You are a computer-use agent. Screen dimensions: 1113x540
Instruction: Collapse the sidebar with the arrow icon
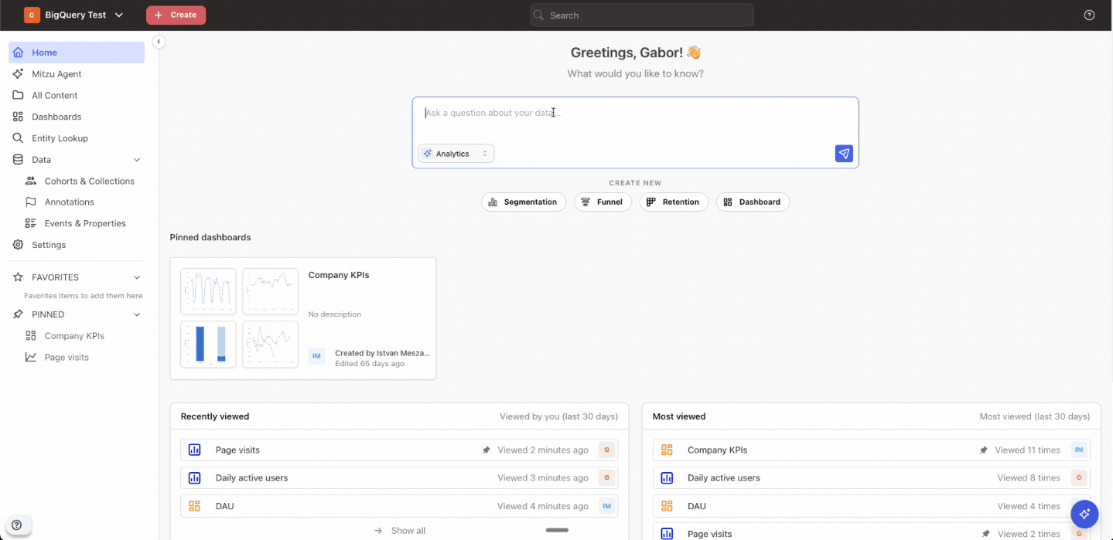159,42
